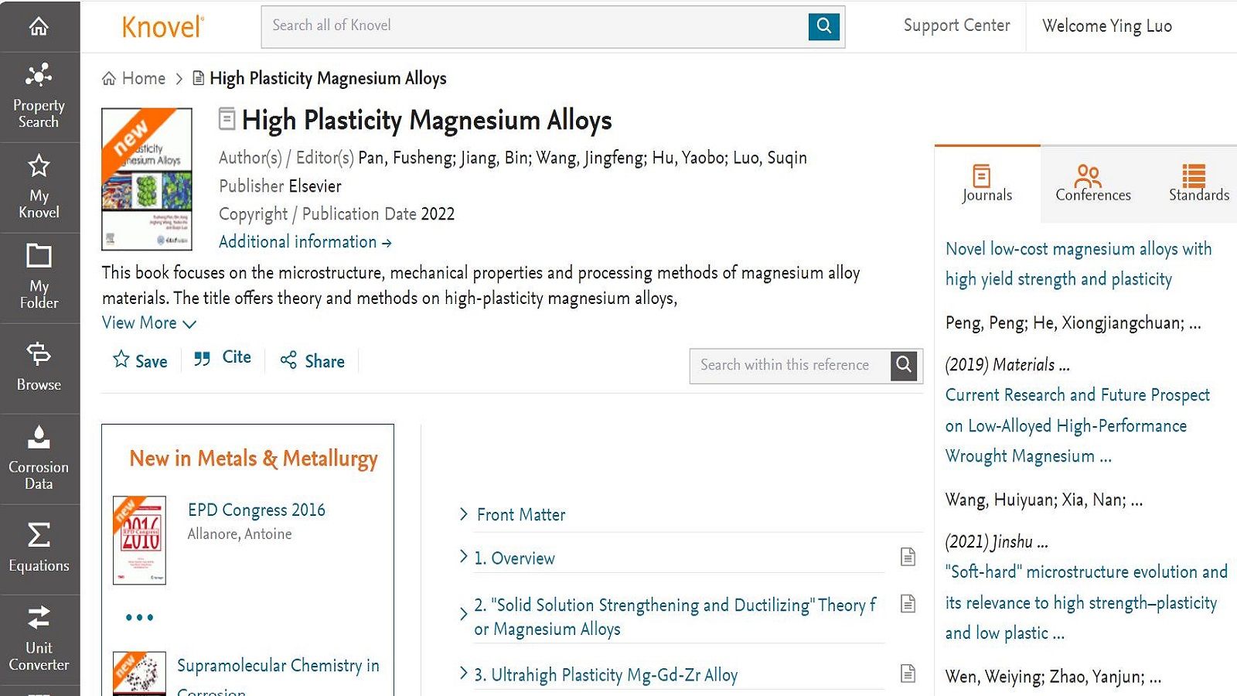Click the Home icon in the sidebar

click(39, 27)
